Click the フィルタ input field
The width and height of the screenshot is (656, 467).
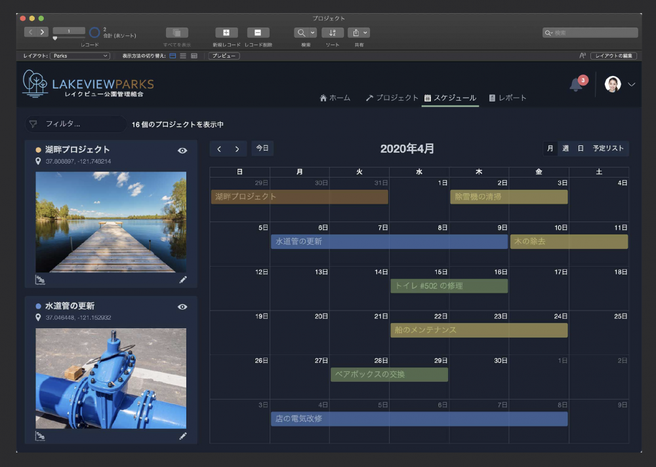[75, 124]
